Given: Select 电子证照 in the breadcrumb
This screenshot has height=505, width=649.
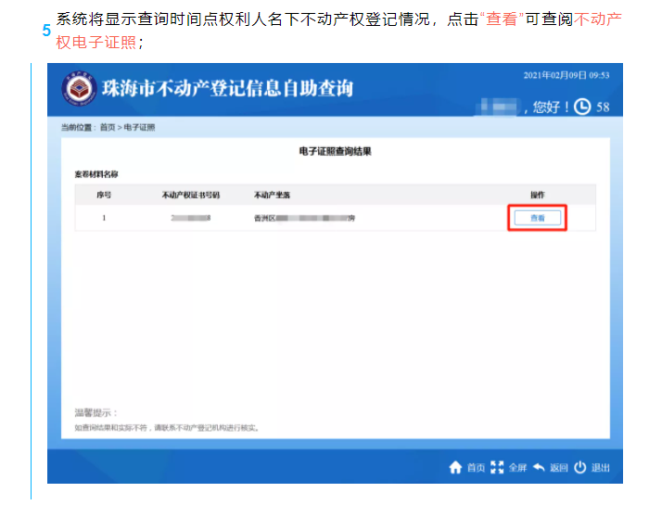Looking at the screenshot, I should point(140,128).
